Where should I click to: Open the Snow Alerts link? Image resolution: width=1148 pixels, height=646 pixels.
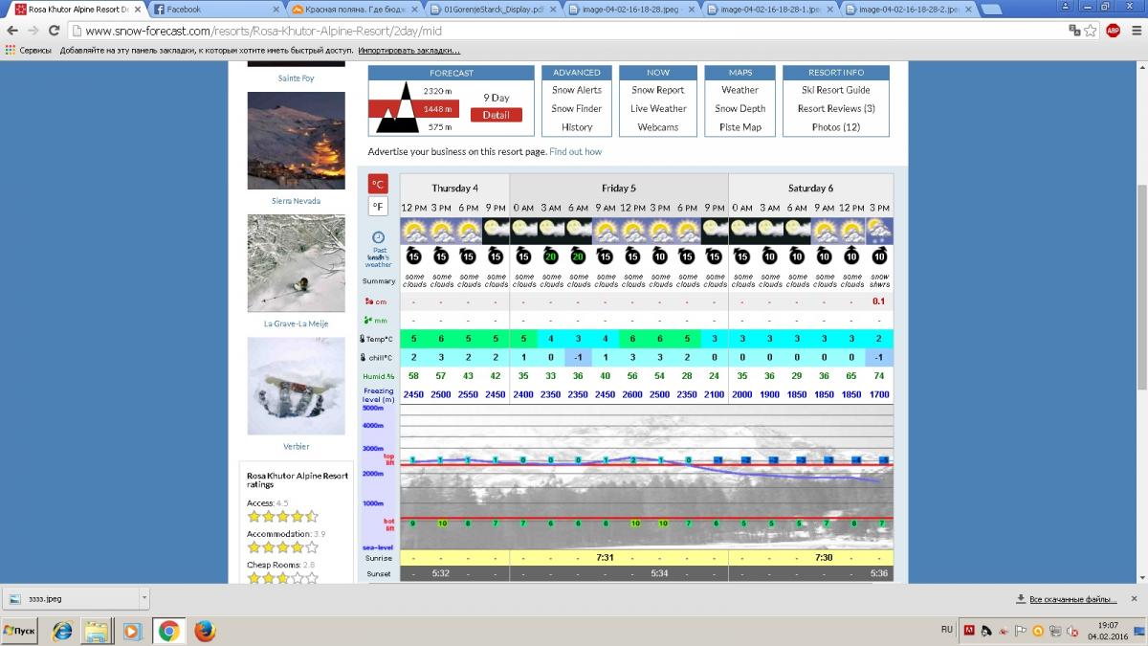[577, 90]
